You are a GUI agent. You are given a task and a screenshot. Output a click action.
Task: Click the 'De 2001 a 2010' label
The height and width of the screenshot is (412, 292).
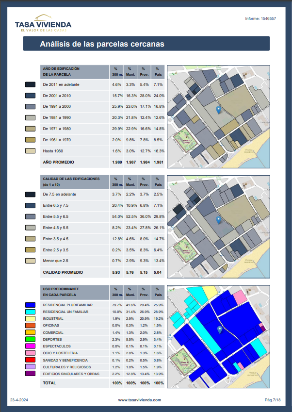click(x=57, y=96)
